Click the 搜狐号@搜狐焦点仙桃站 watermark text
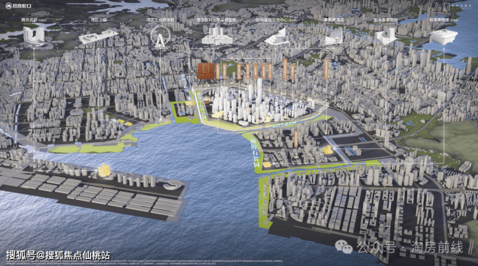Viewport: 478px width, 266px height. tap(58, 256)
